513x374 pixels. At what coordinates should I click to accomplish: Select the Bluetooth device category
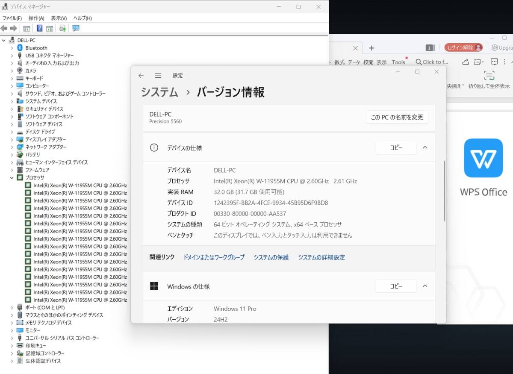coord(36,48)
